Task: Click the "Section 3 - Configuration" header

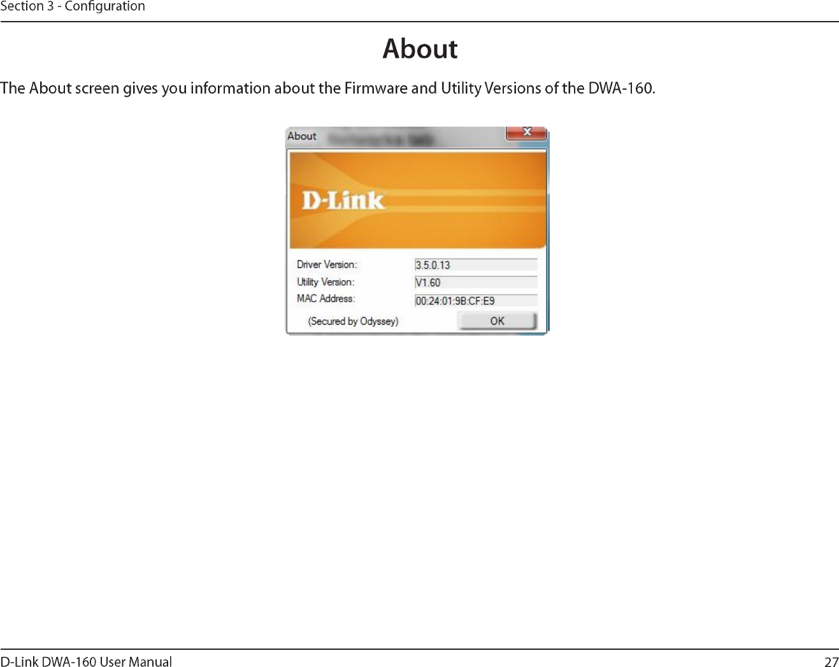Action: 73,6
